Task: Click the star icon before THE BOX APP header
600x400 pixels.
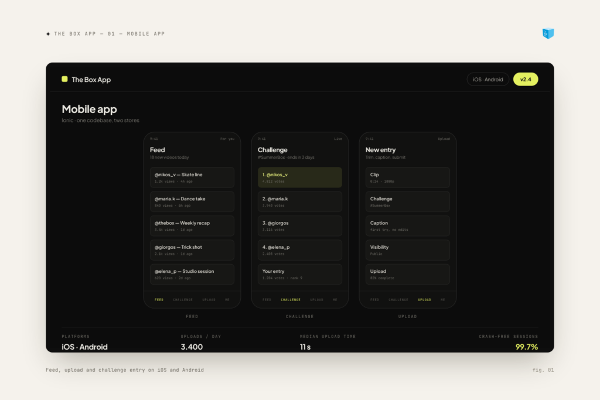Action: click(x=48, y=34)
